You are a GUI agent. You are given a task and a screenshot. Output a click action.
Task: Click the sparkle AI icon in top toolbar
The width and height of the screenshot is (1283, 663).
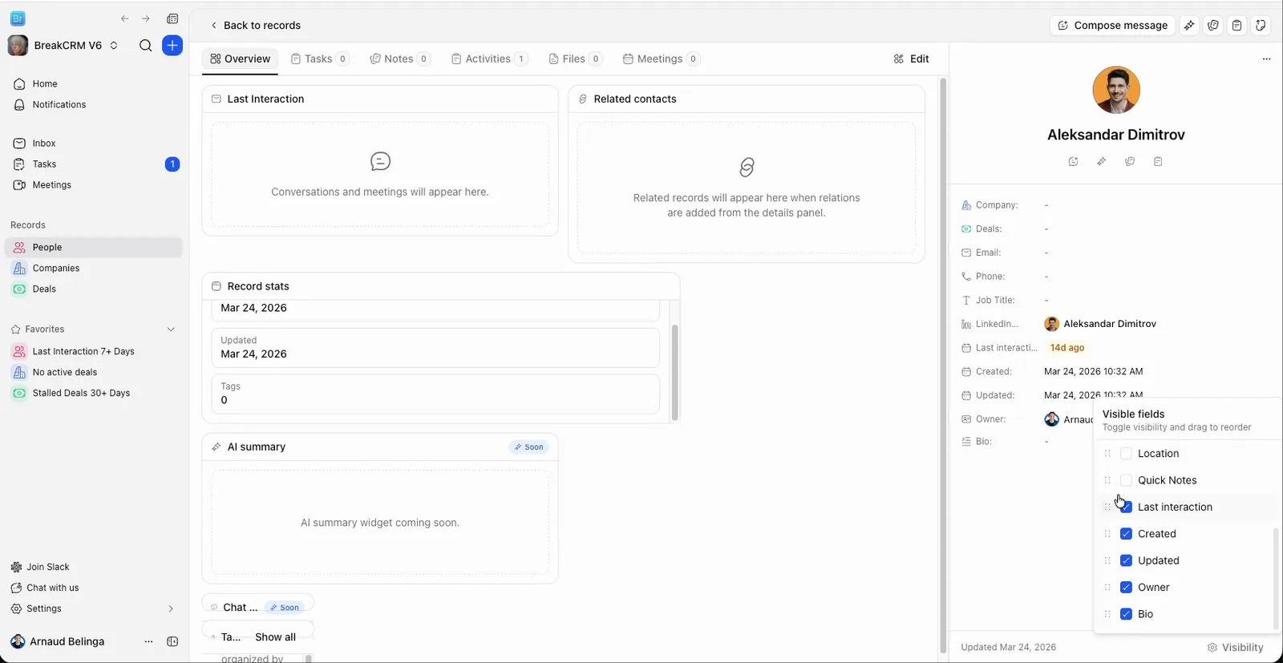1189,26
